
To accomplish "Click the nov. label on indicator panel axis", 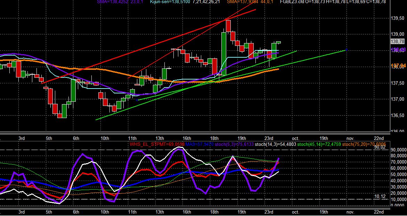I will [x=350, y=212].
